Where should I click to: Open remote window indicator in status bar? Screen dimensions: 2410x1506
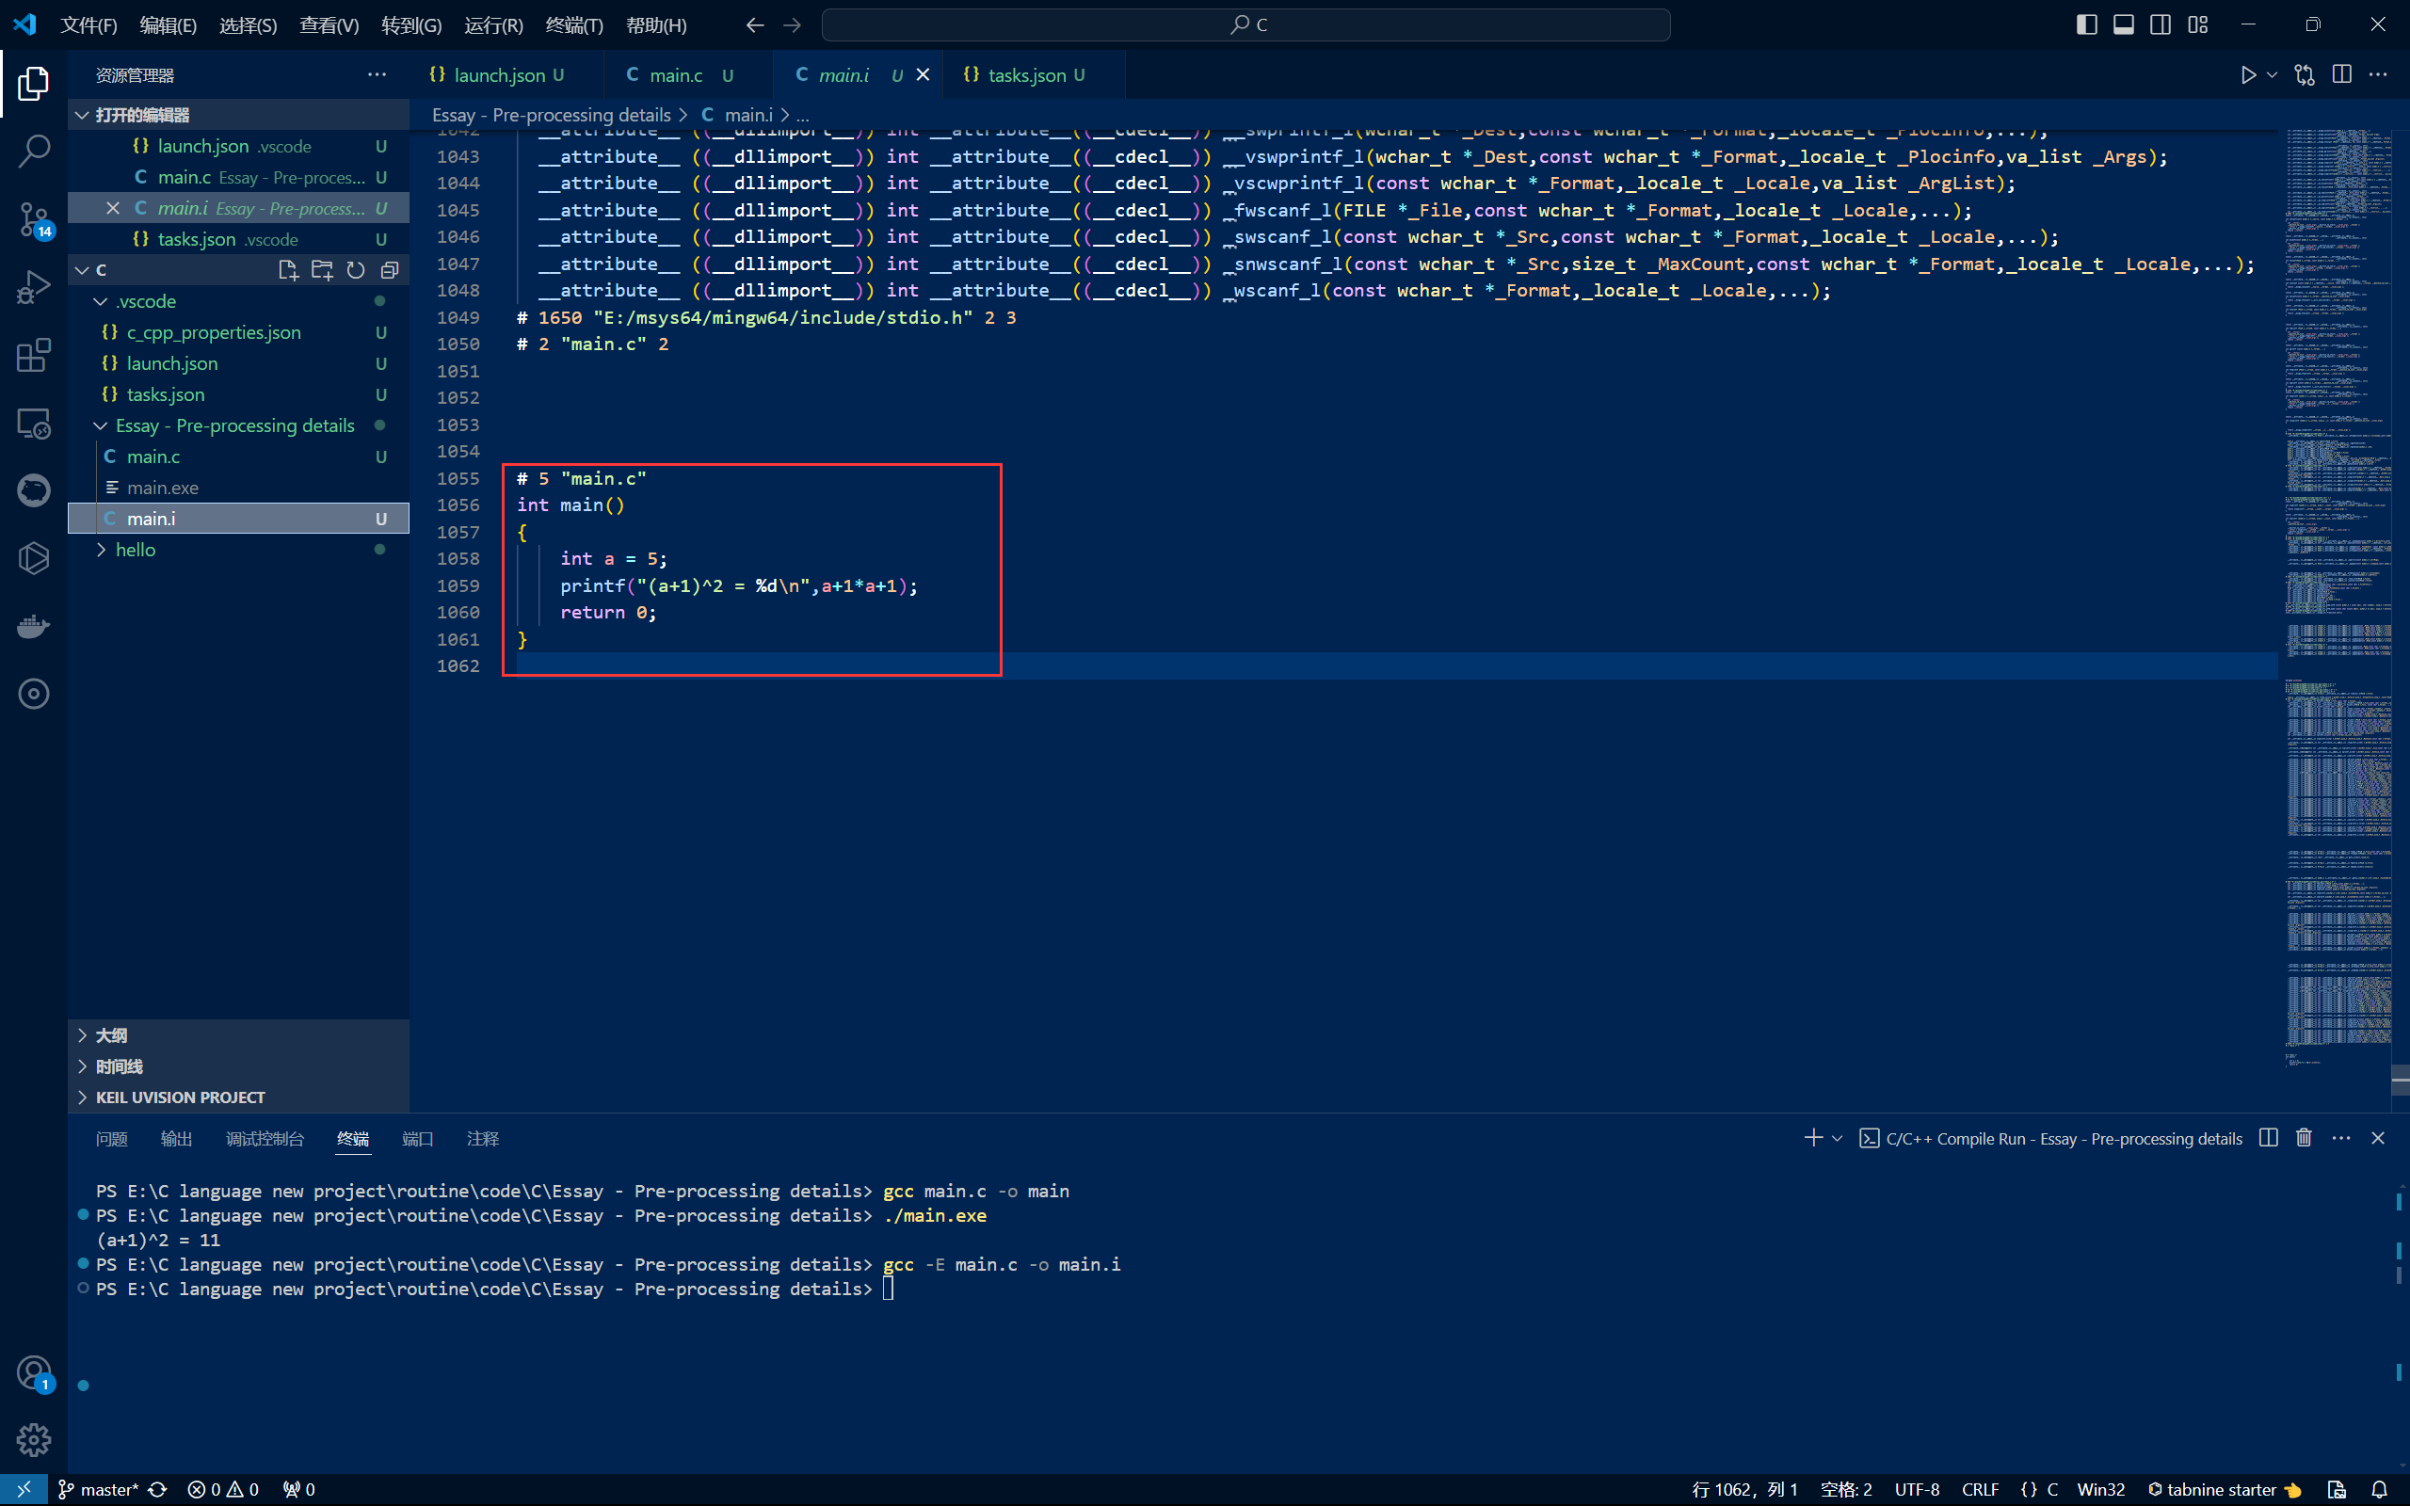point(24,1489)
